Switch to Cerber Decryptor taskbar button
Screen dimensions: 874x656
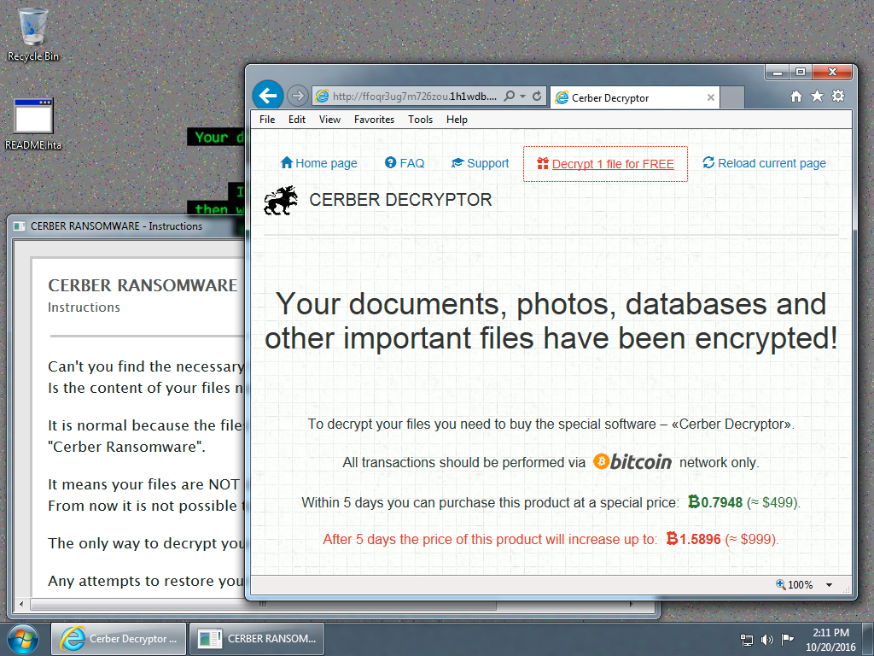point(118,639)
